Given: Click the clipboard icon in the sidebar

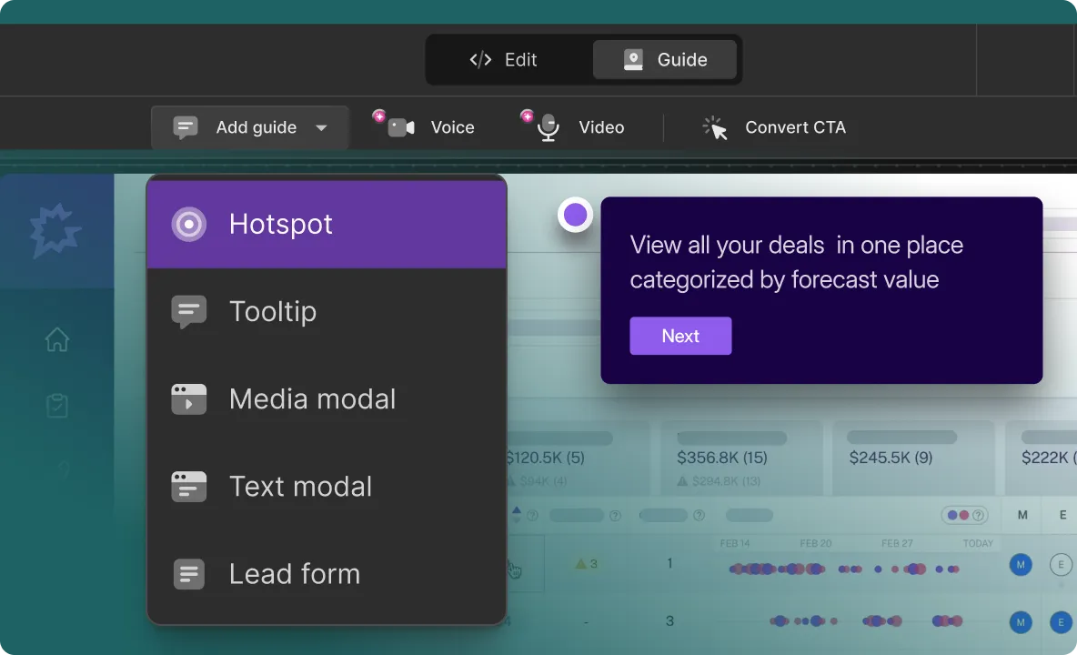Looking at the screenshot, I should (56, 406).
